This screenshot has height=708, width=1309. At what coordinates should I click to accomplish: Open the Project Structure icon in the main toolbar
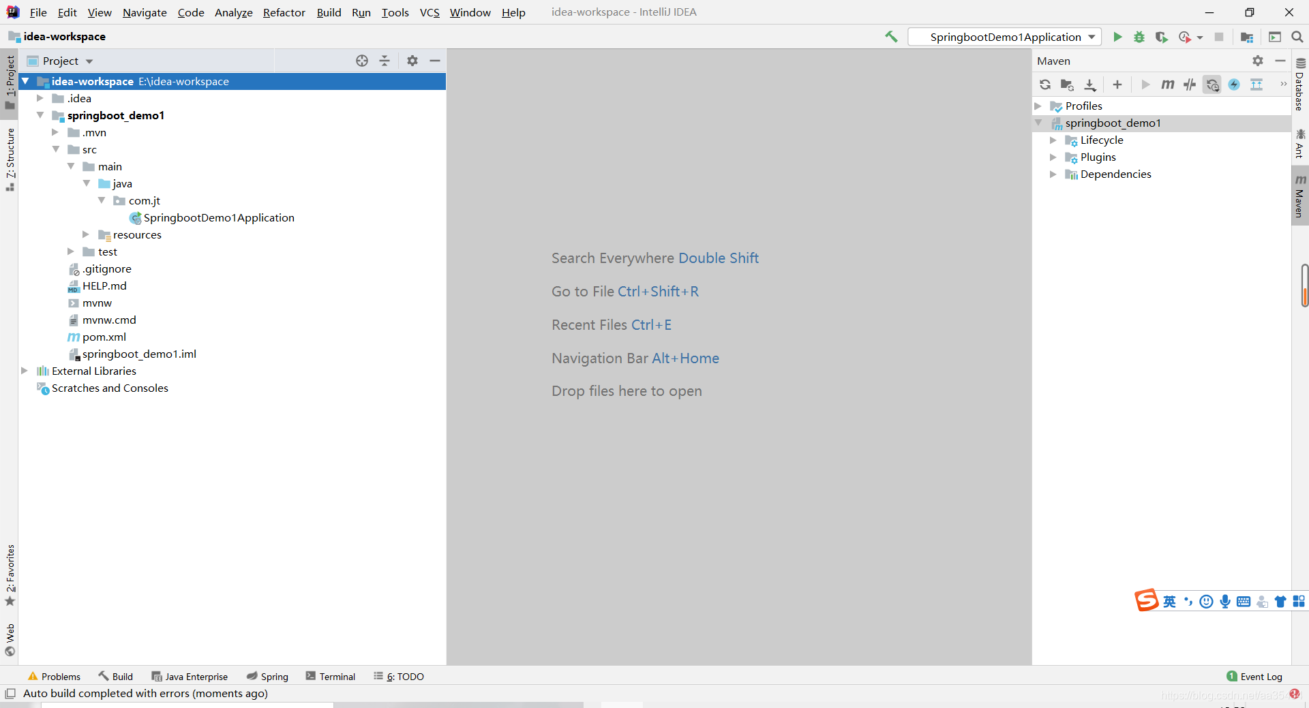[x=1247, y=37]
